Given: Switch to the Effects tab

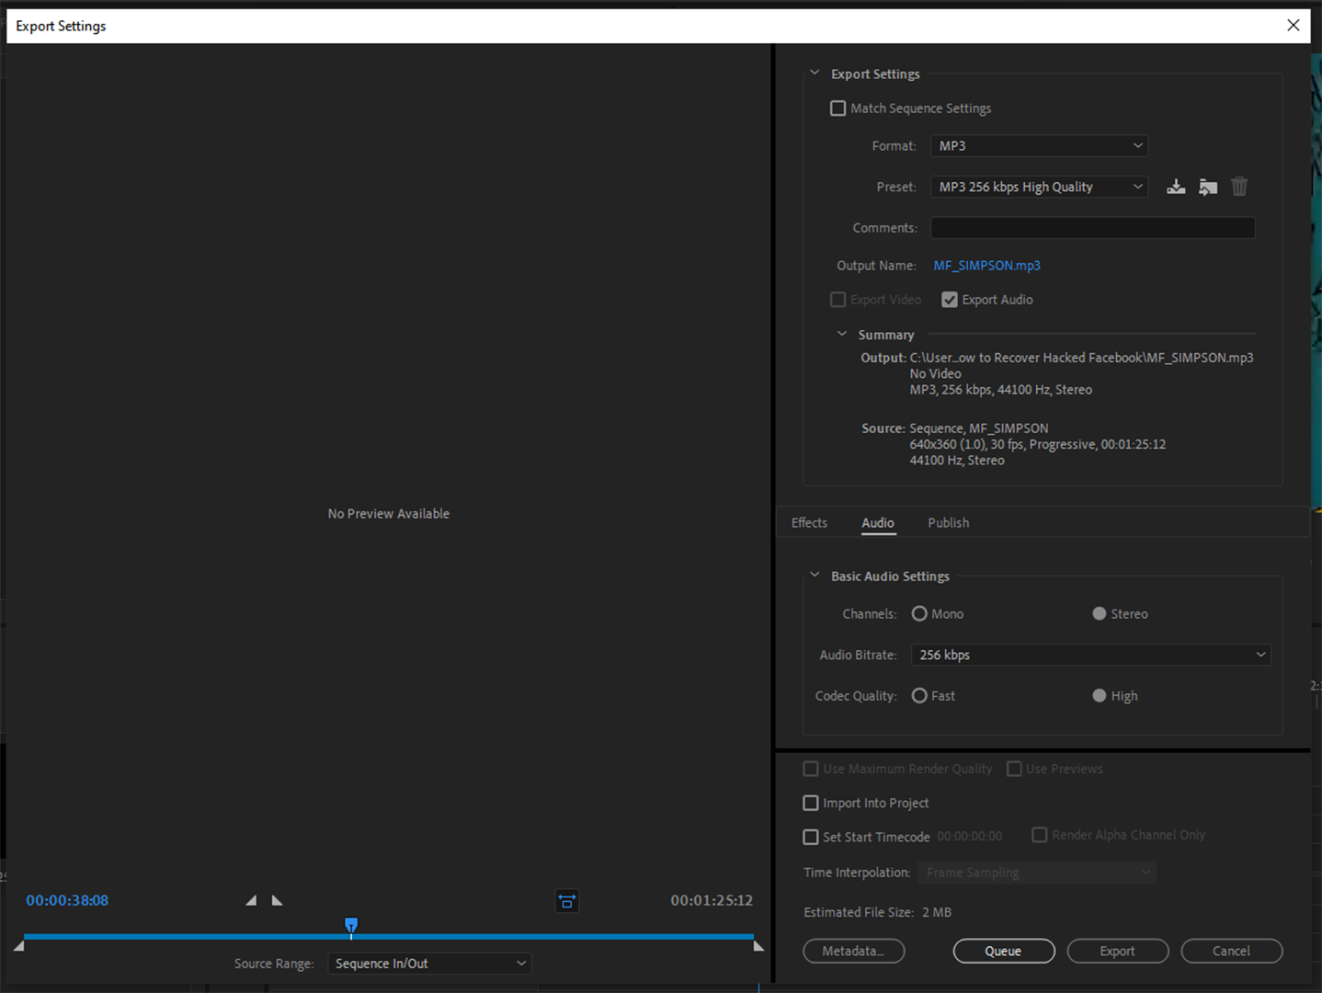Looking at the screenshot, I should point(808,522).
